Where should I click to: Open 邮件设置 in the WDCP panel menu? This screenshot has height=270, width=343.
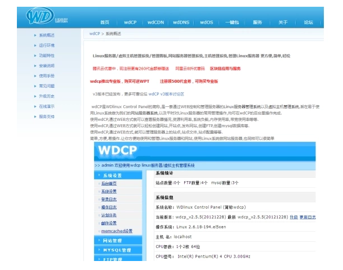point(109,223)
